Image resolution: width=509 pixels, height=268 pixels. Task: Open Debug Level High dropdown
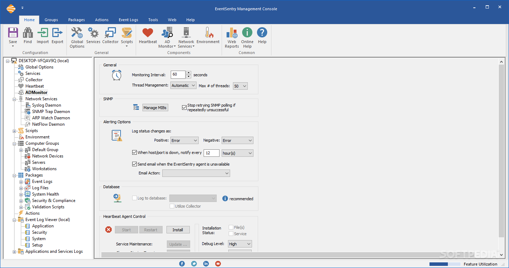240,244
